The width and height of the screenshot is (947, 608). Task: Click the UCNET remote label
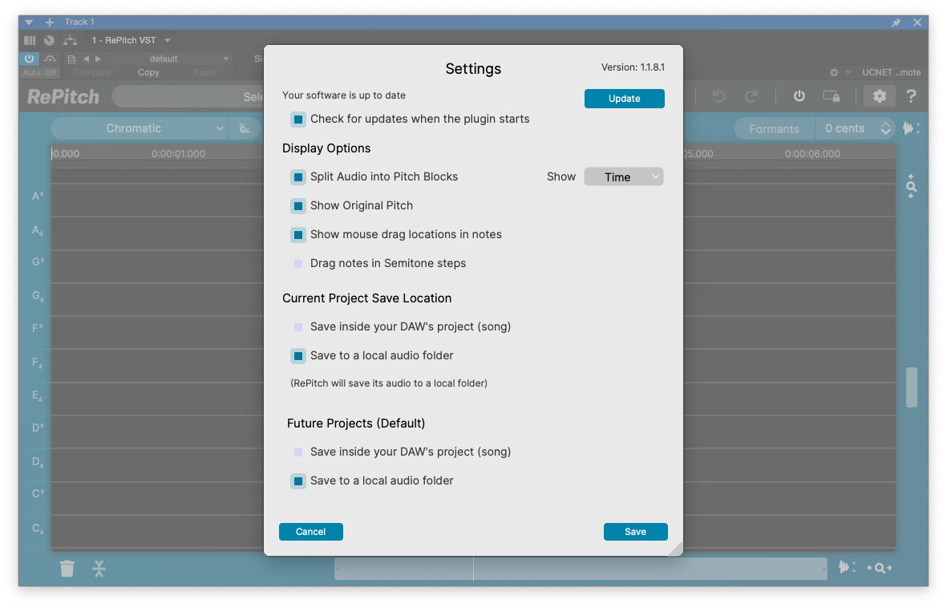[892, 72]
